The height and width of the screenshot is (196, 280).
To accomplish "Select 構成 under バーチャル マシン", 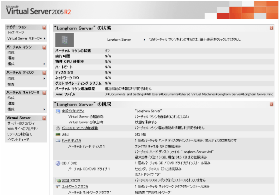I will pos(11,64).
